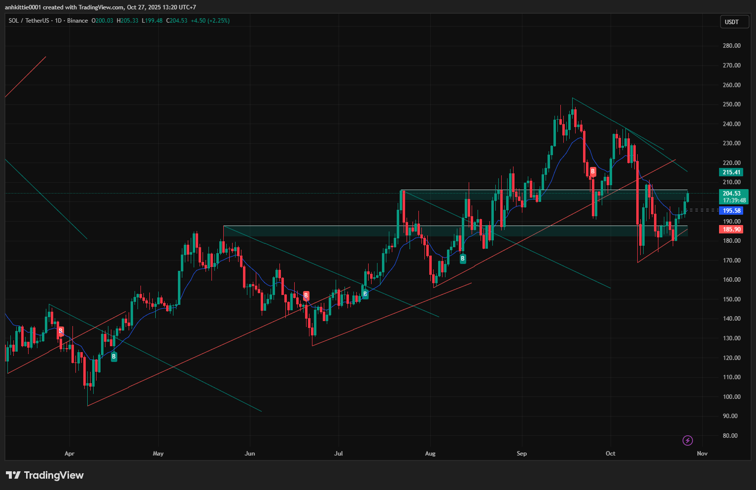Click the 250.00 level on the price scale
Viewport: 756px width, 490px height.
coord(731,104)
